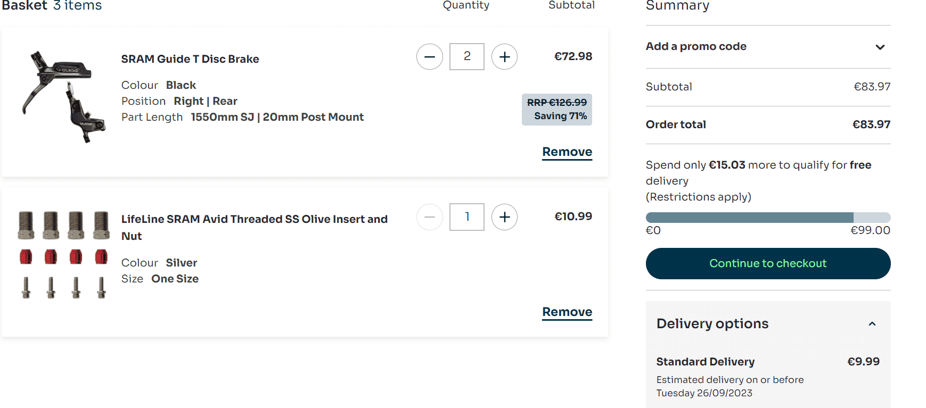
Task: Click Delivery options heading
Action: [712, 324]
